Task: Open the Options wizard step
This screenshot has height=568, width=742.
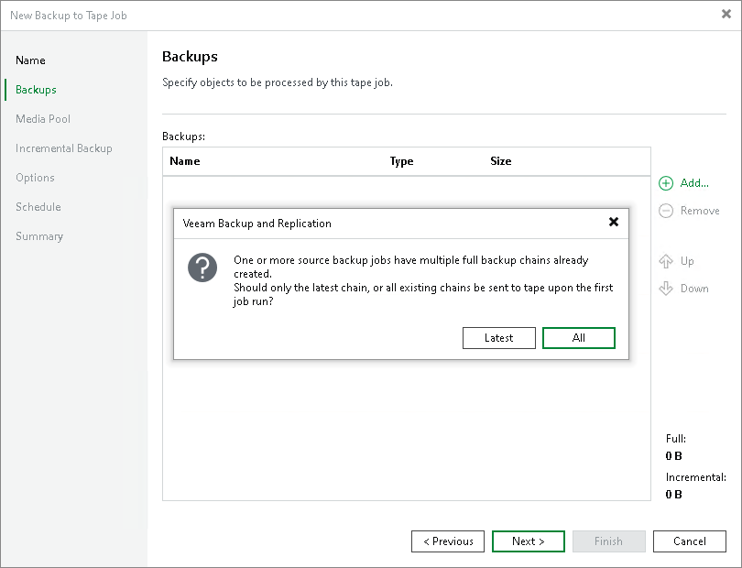Action: point(35,178)
